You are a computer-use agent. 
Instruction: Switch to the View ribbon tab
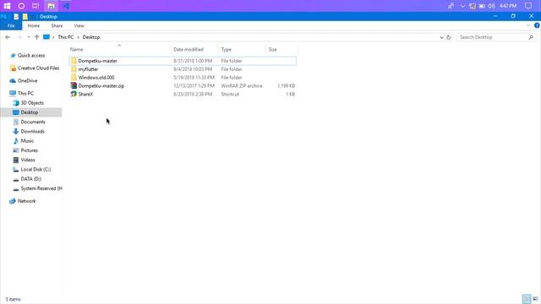pos(79,26)
